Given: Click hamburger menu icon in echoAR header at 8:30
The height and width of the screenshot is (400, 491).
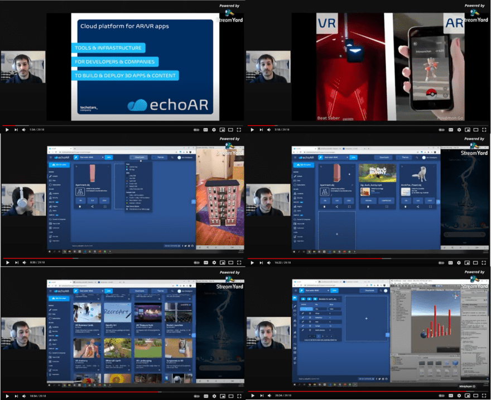Looking at the screenshot, I should tap(50, 158).
